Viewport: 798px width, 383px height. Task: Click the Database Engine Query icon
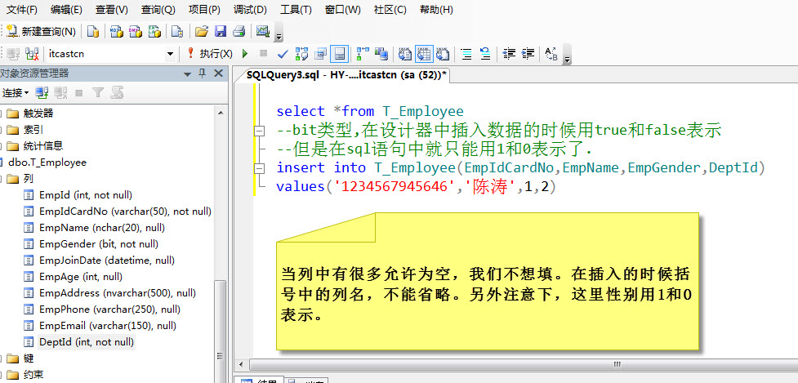(x=92, y=32)
